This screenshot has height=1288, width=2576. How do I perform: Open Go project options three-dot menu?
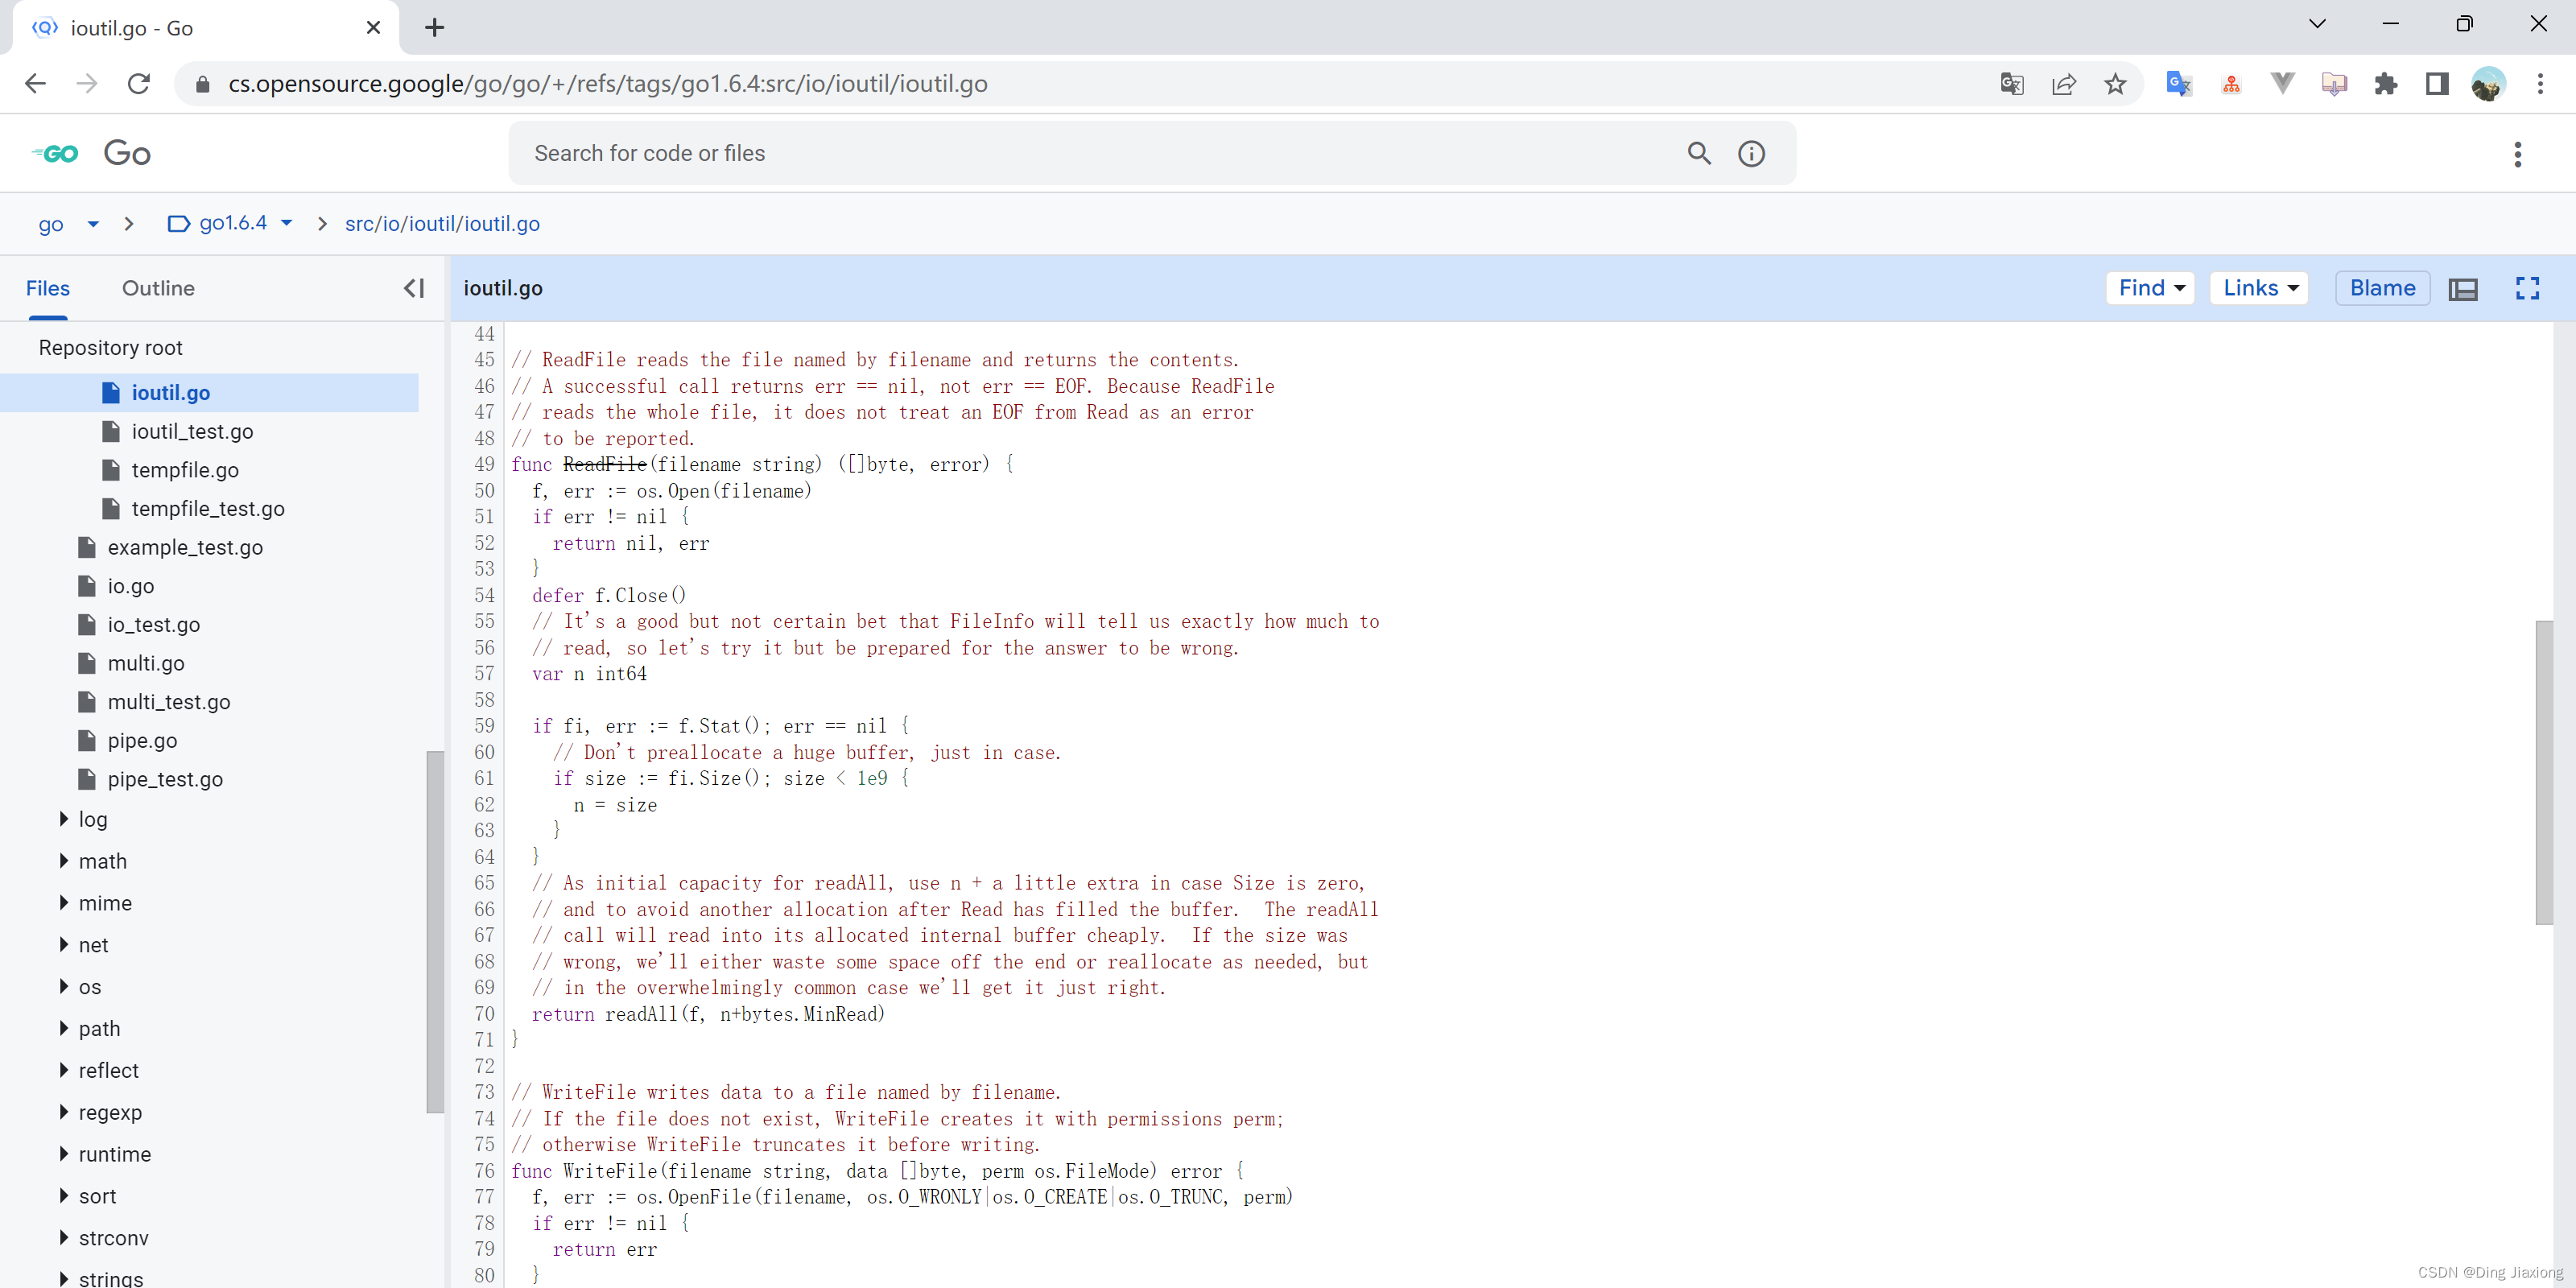2517,153
